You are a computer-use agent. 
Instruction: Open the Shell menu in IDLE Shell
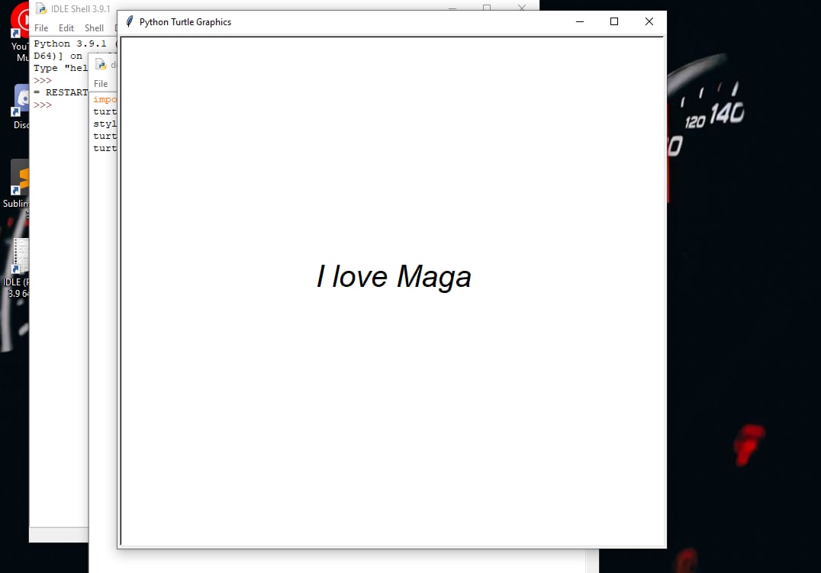95,28
